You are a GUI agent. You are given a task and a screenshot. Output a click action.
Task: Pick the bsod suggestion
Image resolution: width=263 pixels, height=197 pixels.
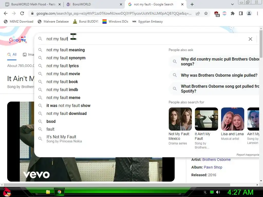click(x=51, y=121)
